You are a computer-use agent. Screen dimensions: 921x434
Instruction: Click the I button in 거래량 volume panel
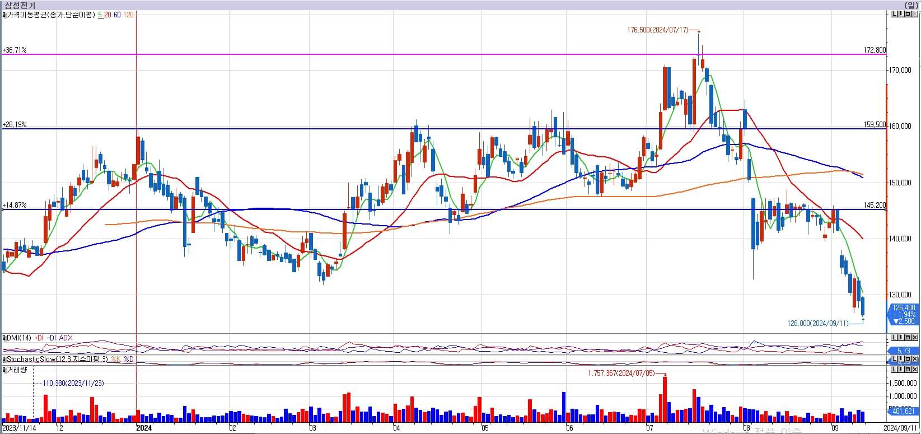[901, 370]
